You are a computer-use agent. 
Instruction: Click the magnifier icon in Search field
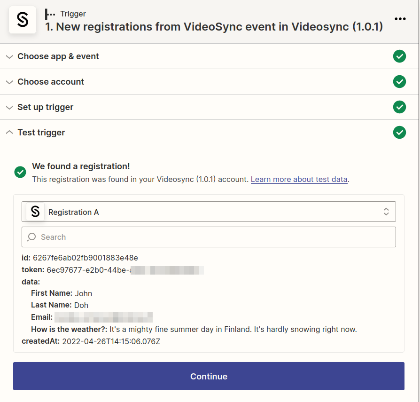[32, 237]
